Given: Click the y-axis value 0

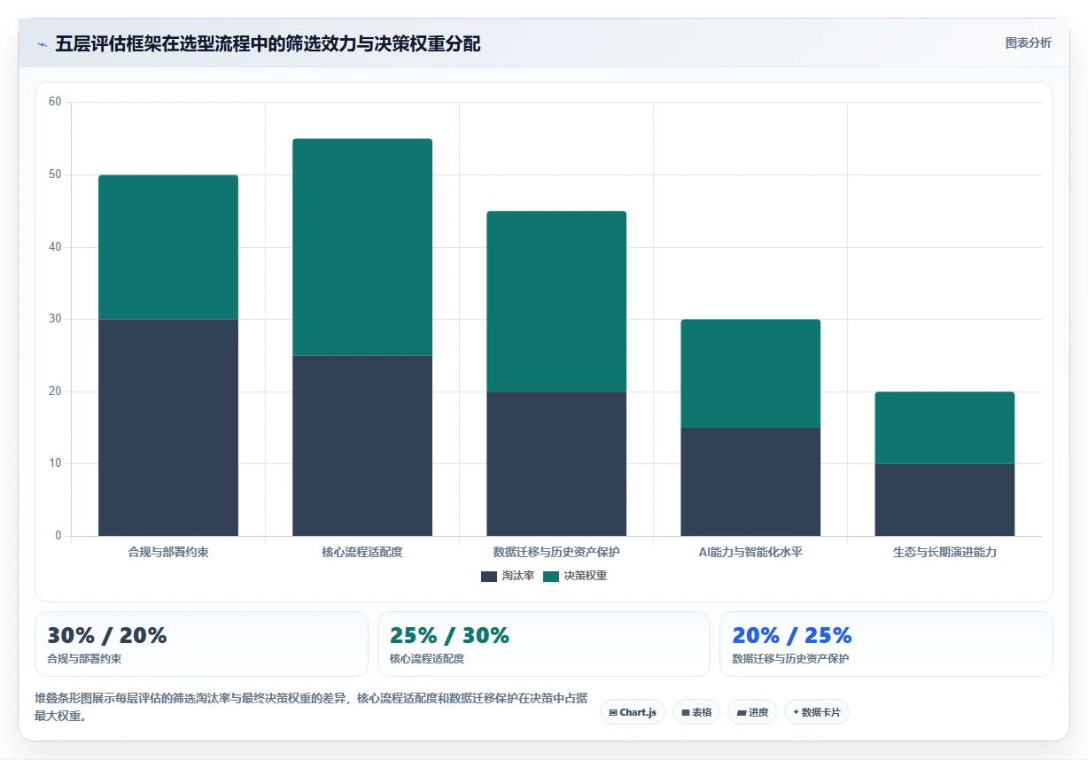Looking at the screenshot, I should [58, 536].
